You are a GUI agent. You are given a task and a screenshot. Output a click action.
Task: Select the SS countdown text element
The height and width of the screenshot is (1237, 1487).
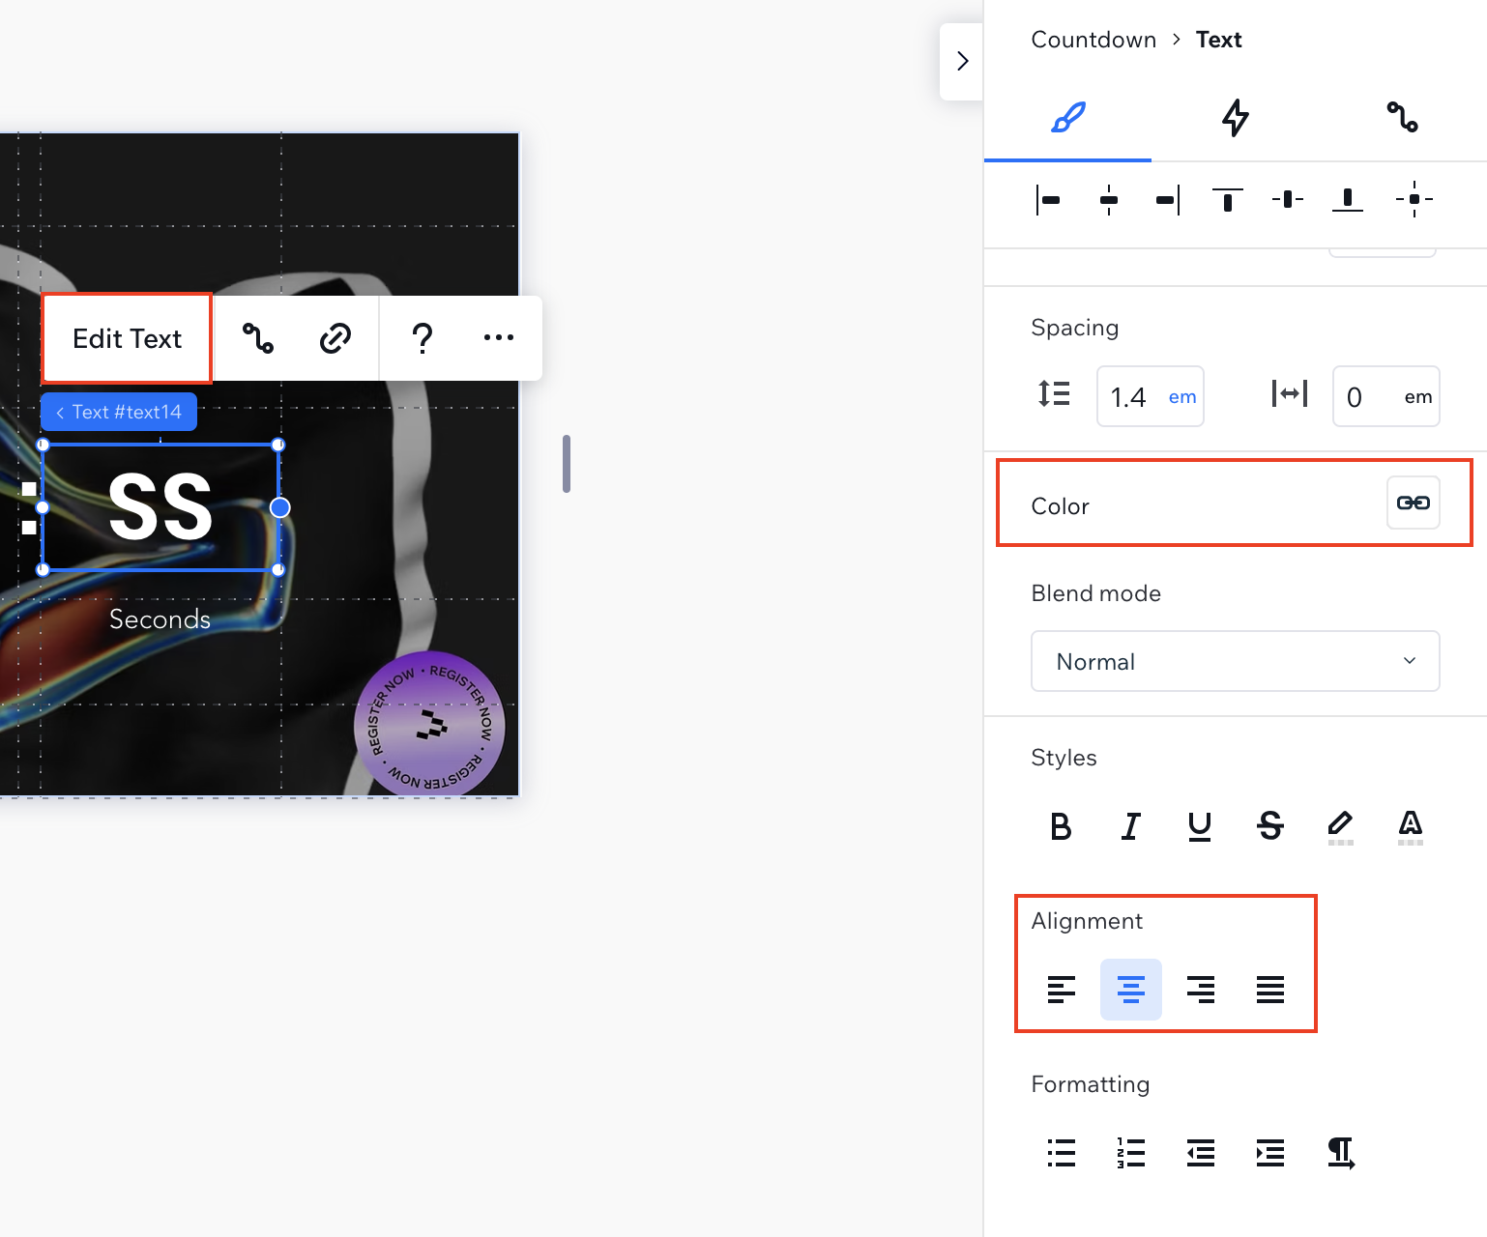coord(160,507)
